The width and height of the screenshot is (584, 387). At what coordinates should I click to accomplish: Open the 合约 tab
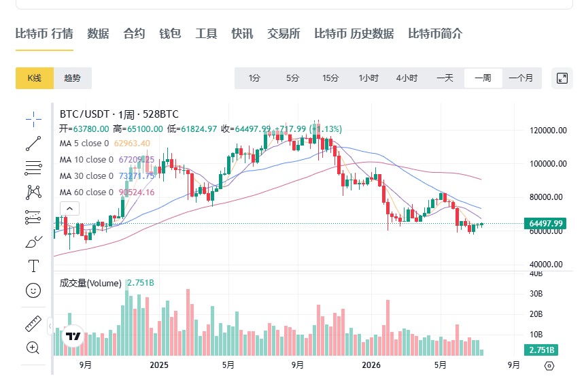[134, 33]
